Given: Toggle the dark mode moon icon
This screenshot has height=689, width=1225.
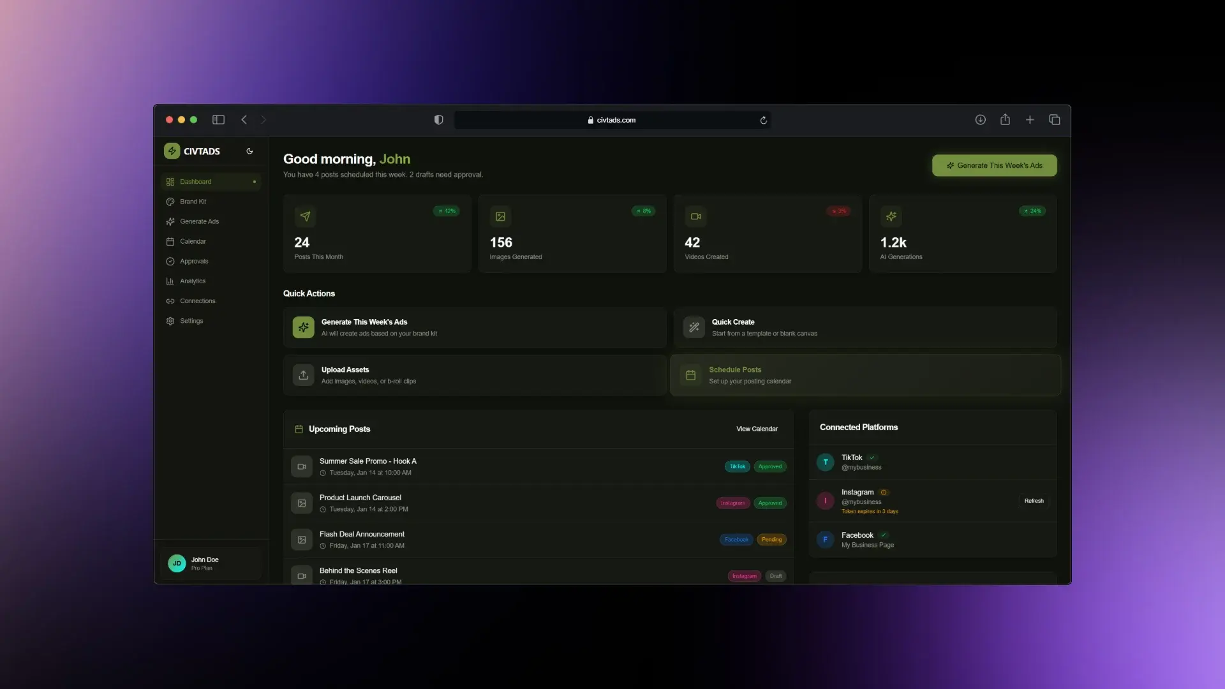Looking at the screenshot, I should 249,151.
